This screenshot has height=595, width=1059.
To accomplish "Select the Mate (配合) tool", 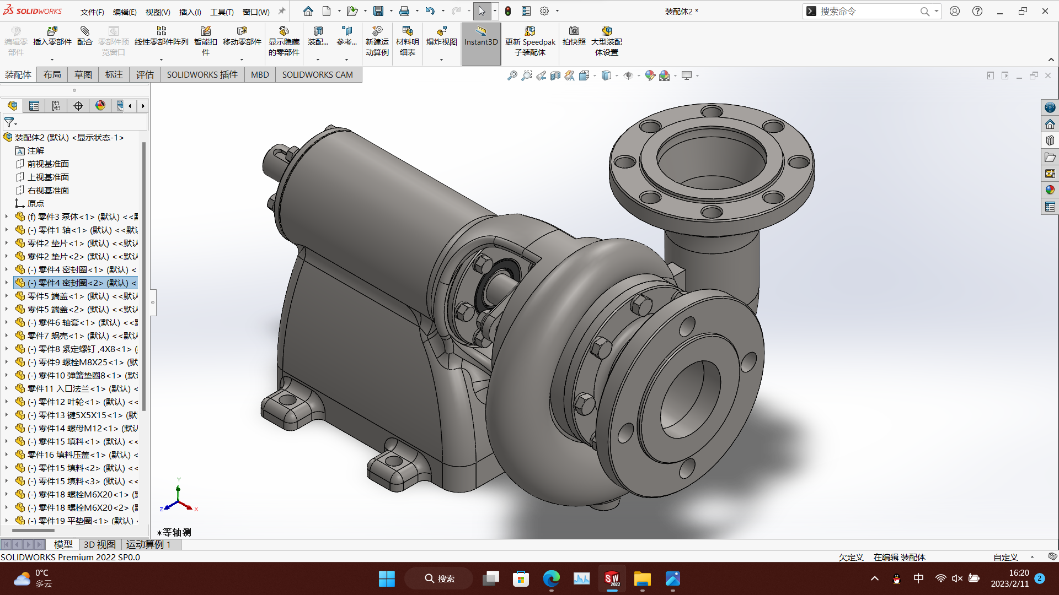I will click(84, 36).
